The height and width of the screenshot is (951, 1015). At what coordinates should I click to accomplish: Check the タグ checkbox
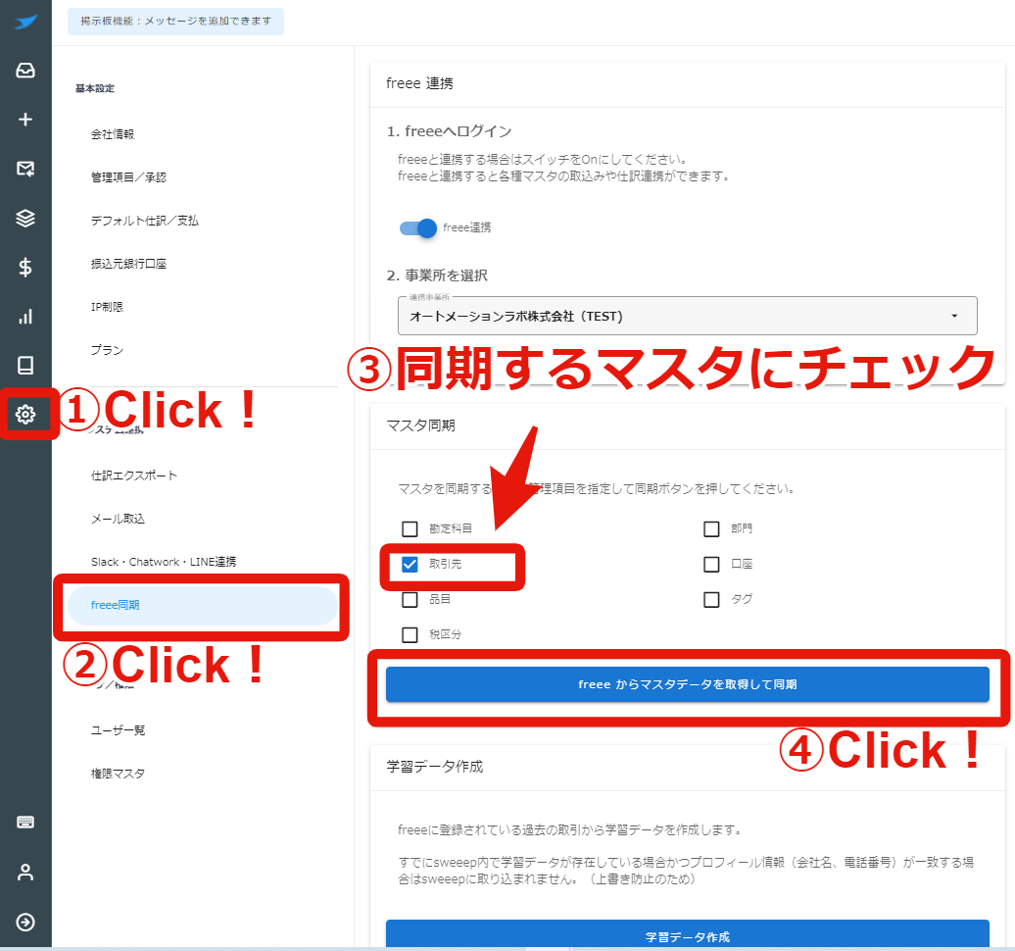(x=711, y=599)
